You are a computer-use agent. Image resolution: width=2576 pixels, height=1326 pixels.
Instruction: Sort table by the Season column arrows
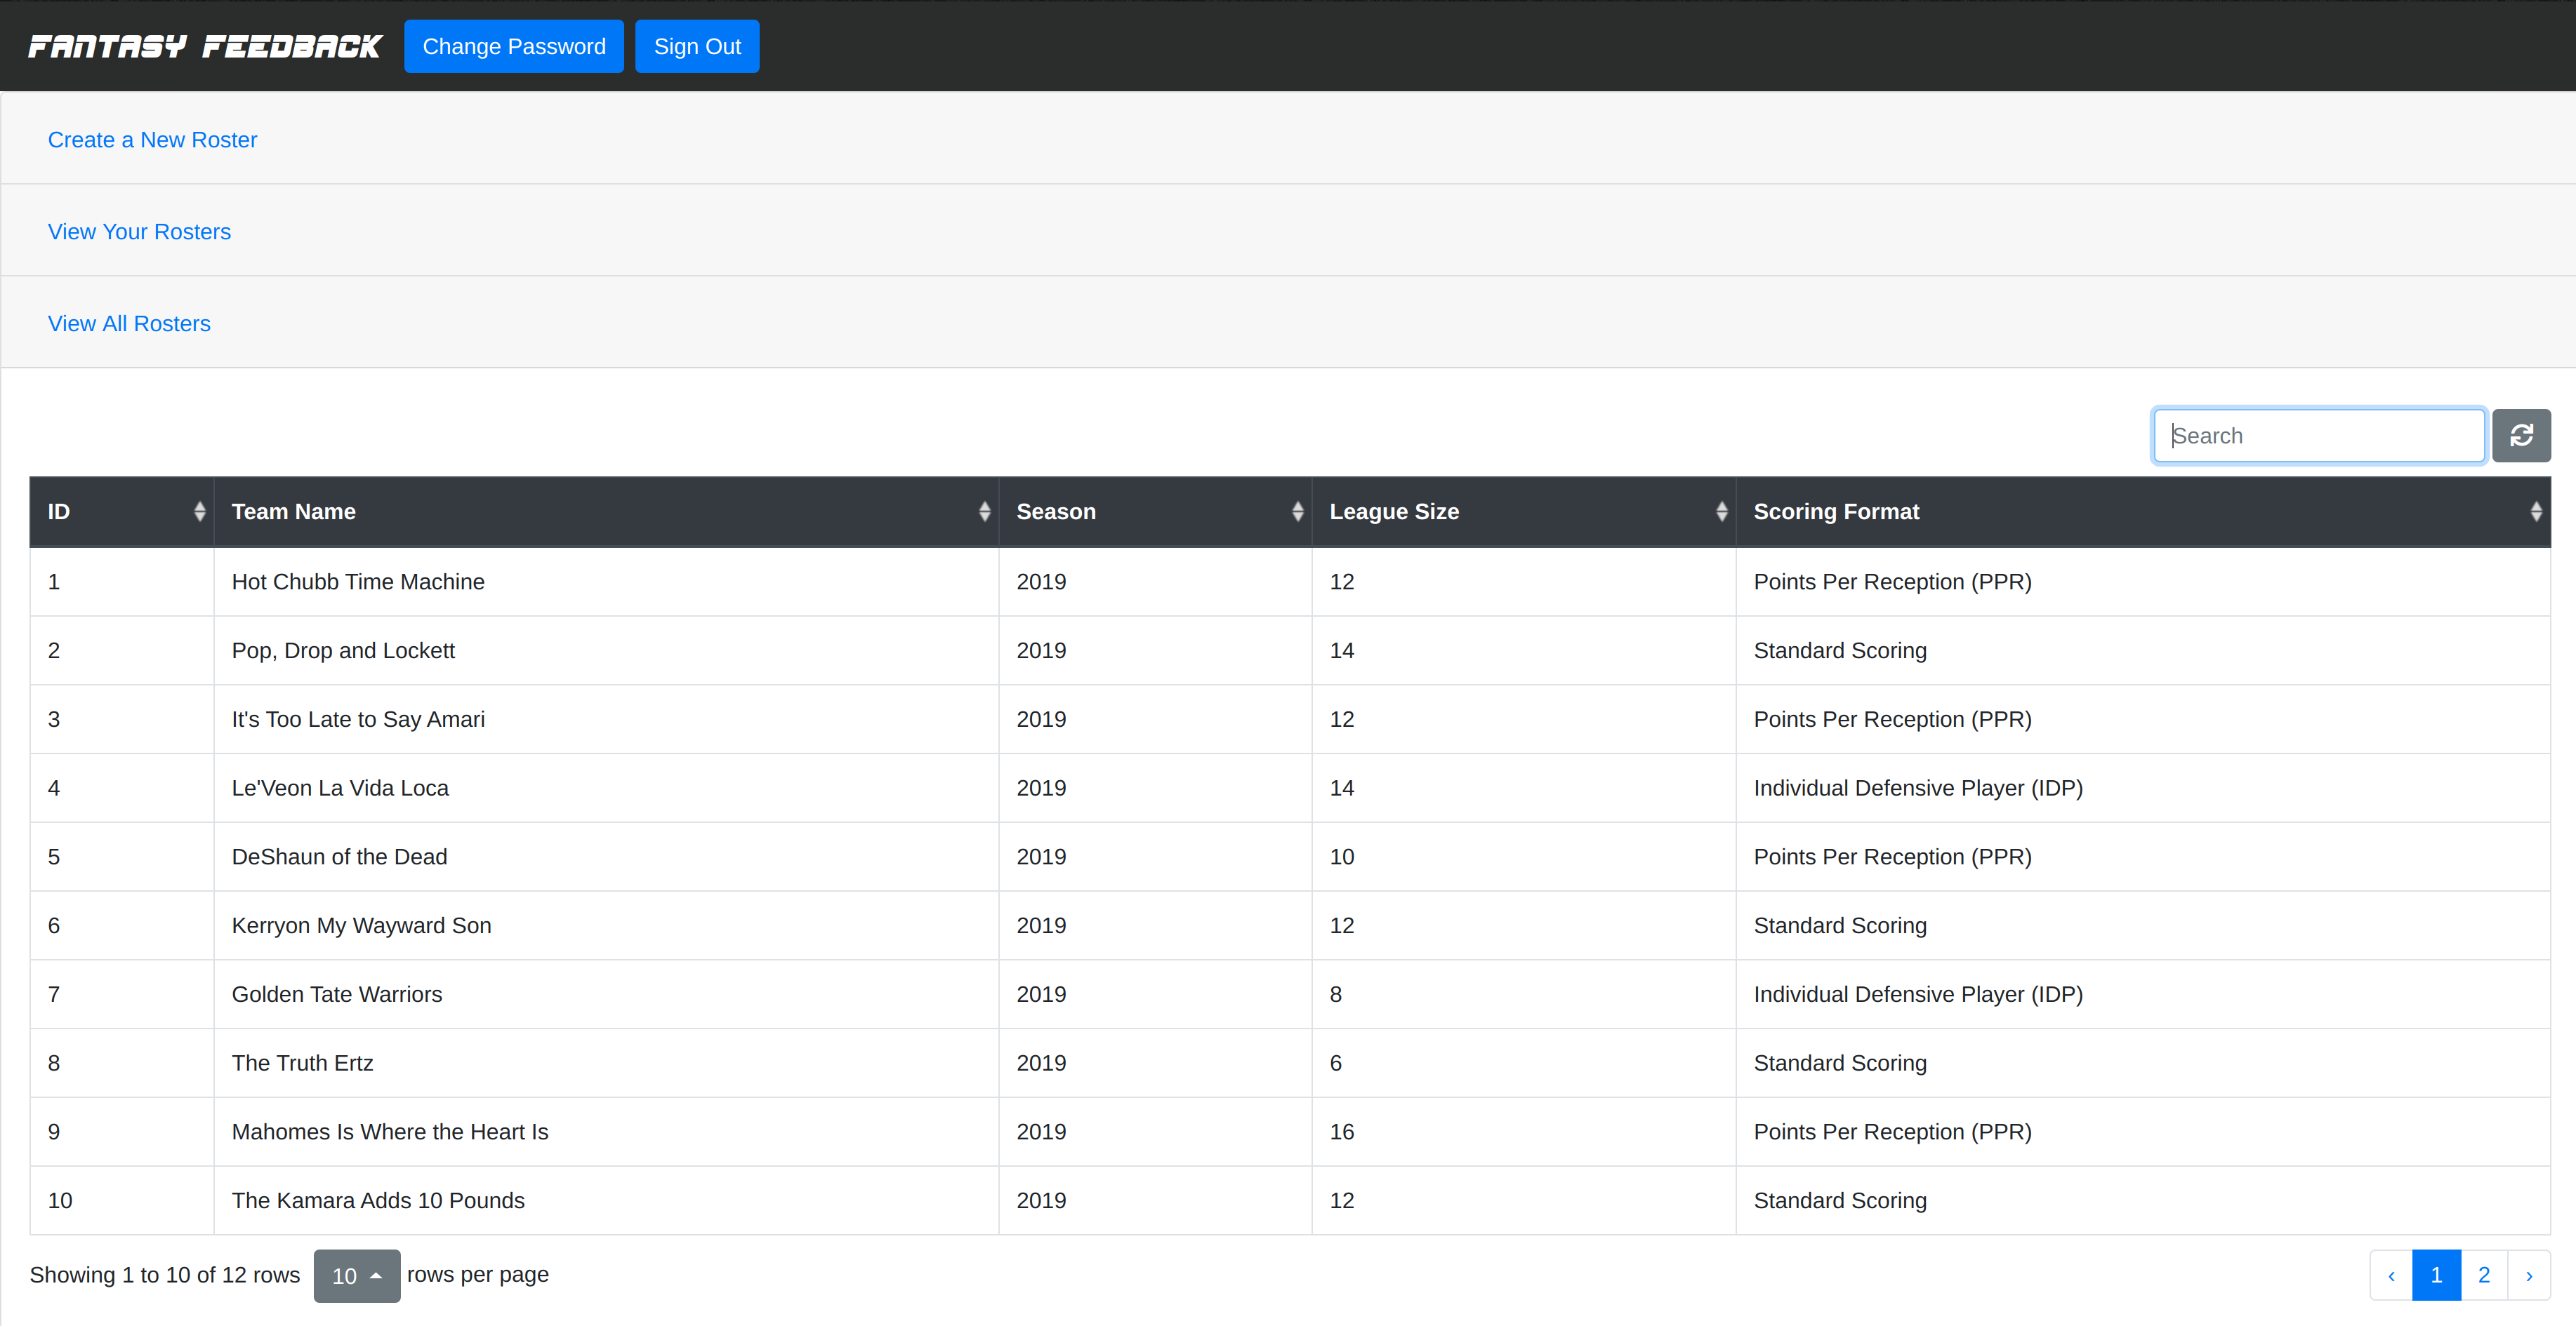1297,511
